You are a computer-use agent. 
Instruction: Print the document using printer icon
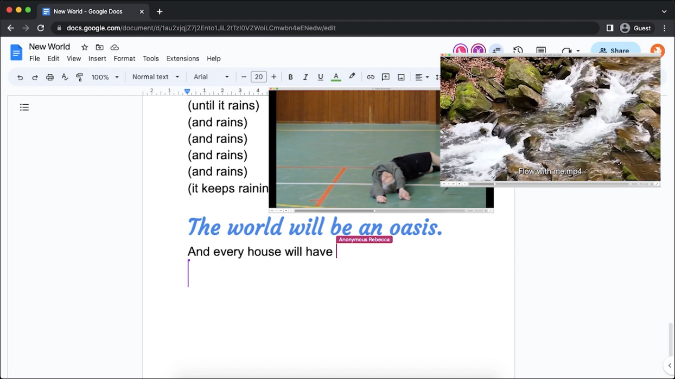point(50,77)
